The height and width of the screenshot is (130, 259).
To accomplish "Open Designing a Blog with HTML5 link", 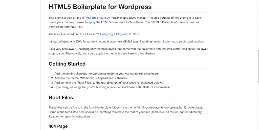I will click(119, 34).
